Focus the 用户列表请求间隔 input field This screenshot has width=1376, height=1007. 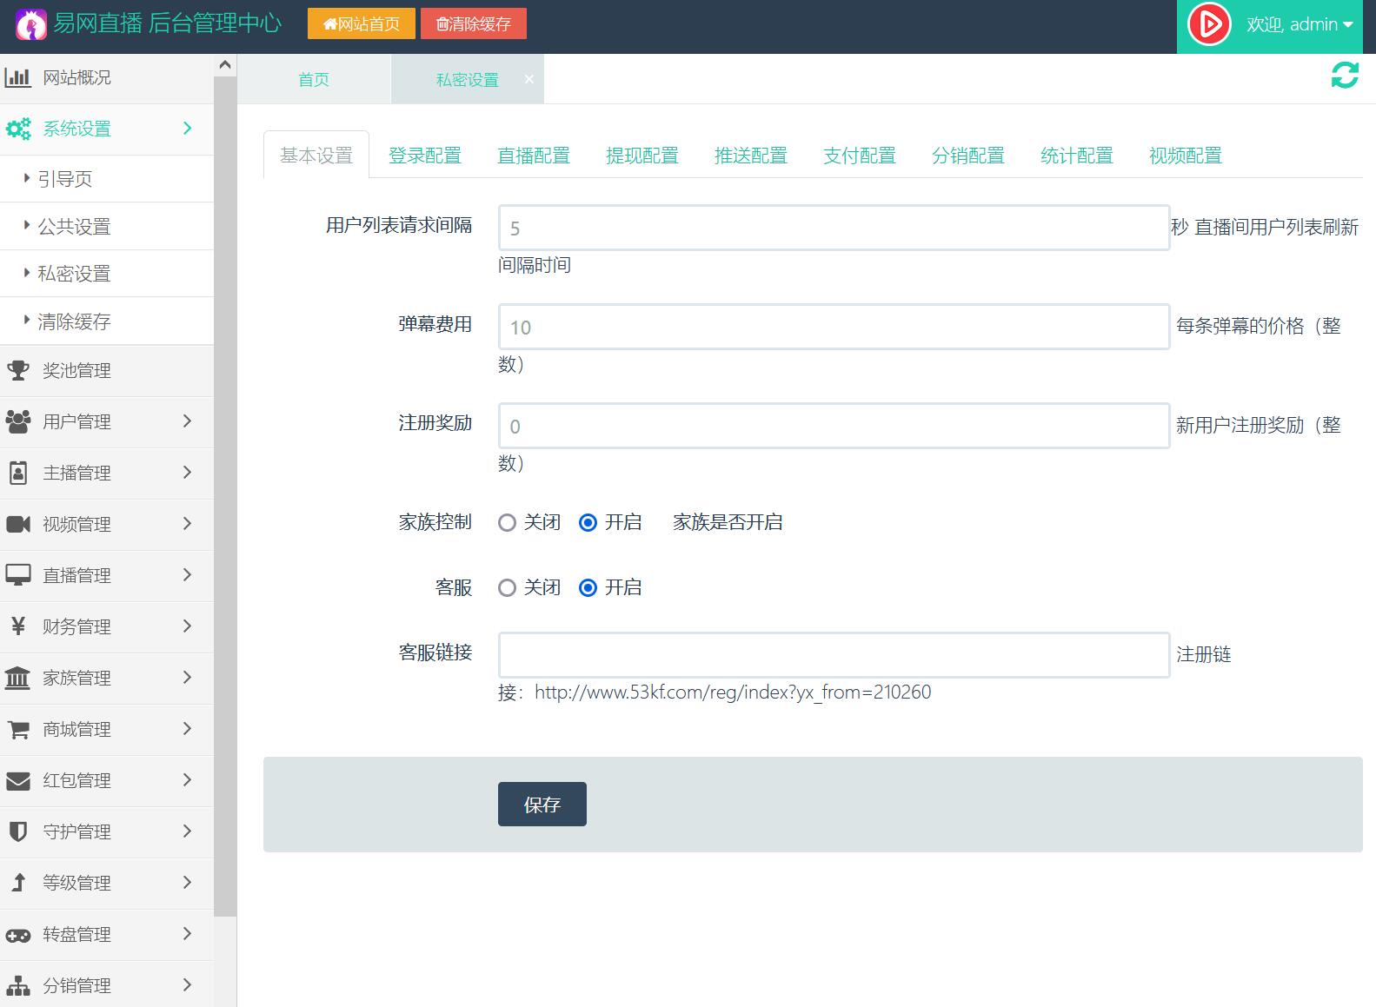(x=834, y=228)
